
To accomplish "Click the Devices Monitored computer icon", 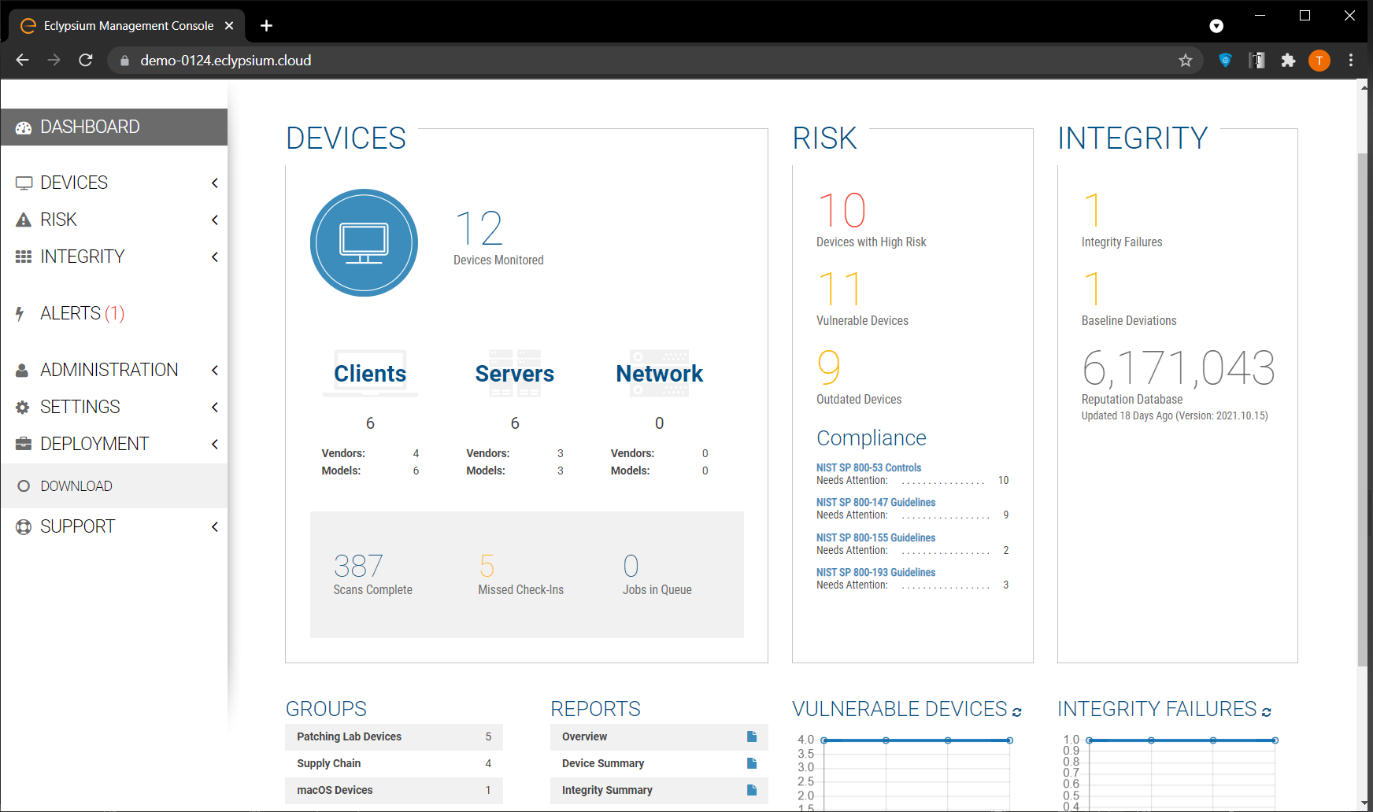I will pos(364,242).
